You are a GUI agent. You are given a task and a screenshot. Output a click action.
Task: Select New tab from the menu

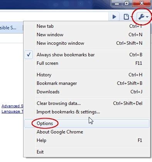(x=87, y=26)
